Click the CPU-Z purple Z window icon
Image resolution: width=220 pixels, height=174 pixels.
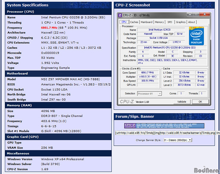[120, 15]
